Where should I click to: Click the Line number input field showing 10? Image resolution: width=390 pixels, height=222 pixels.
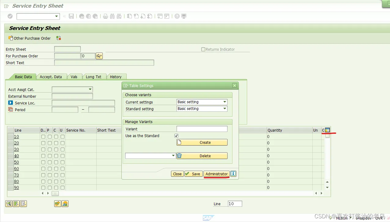tap(235, 204)
